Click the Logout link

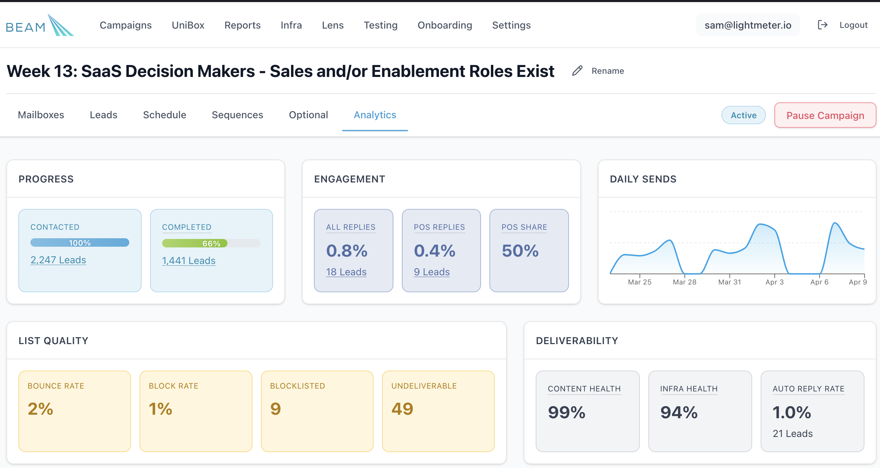pyautogui.click(x=854, y=25)
